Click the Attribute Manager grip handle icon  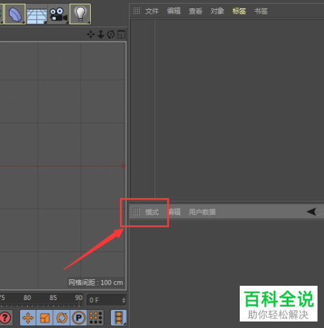coord(136,211)
